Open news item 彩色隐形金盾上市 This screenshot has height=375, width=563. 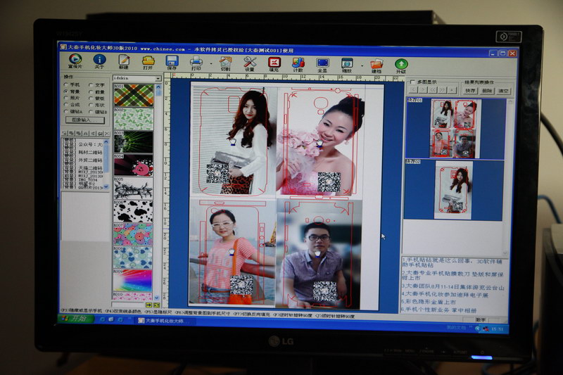tap(429, 302)
